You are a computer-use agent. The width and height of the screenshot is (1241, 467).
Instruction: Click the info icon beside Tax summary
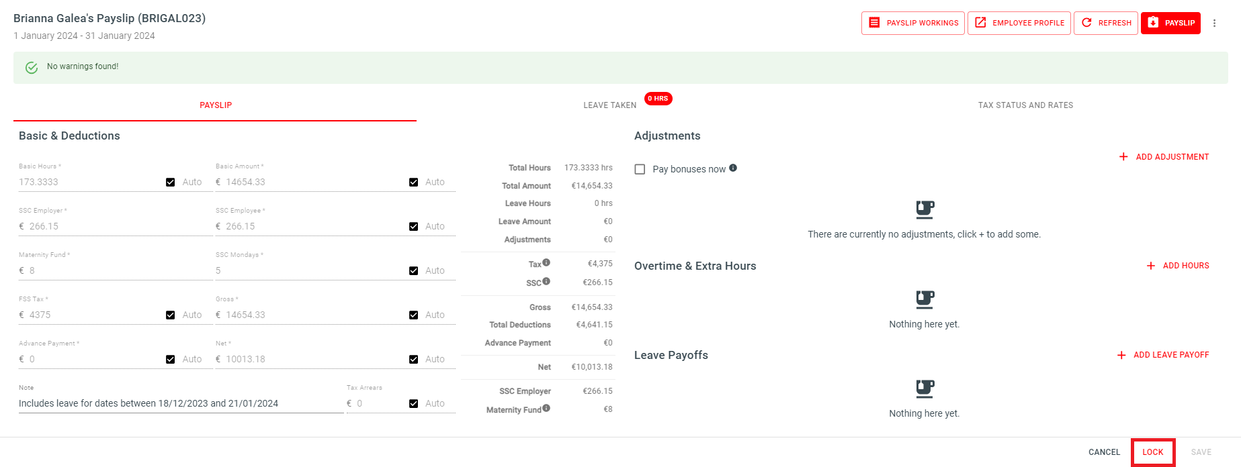(546, 262)
